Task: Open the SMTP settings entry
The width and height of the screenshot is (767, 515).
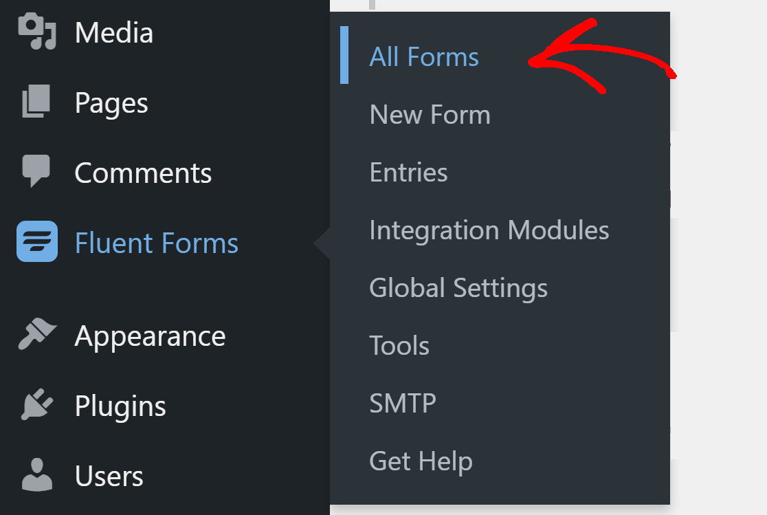Action: [x=402, y=404]
